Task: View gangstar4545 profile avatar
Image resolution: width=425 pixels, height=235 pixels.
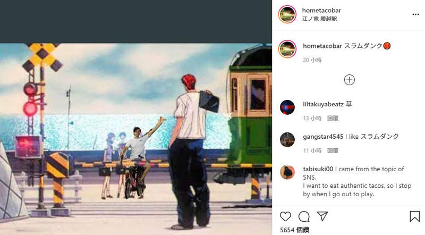Action: [287, 140]
